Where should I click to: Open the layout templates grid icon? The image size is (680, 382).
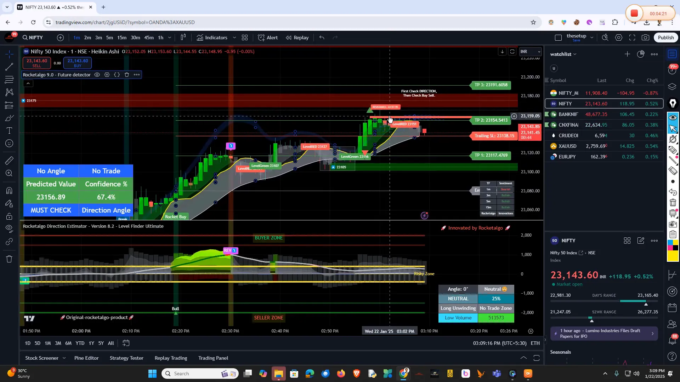point(245,37)
